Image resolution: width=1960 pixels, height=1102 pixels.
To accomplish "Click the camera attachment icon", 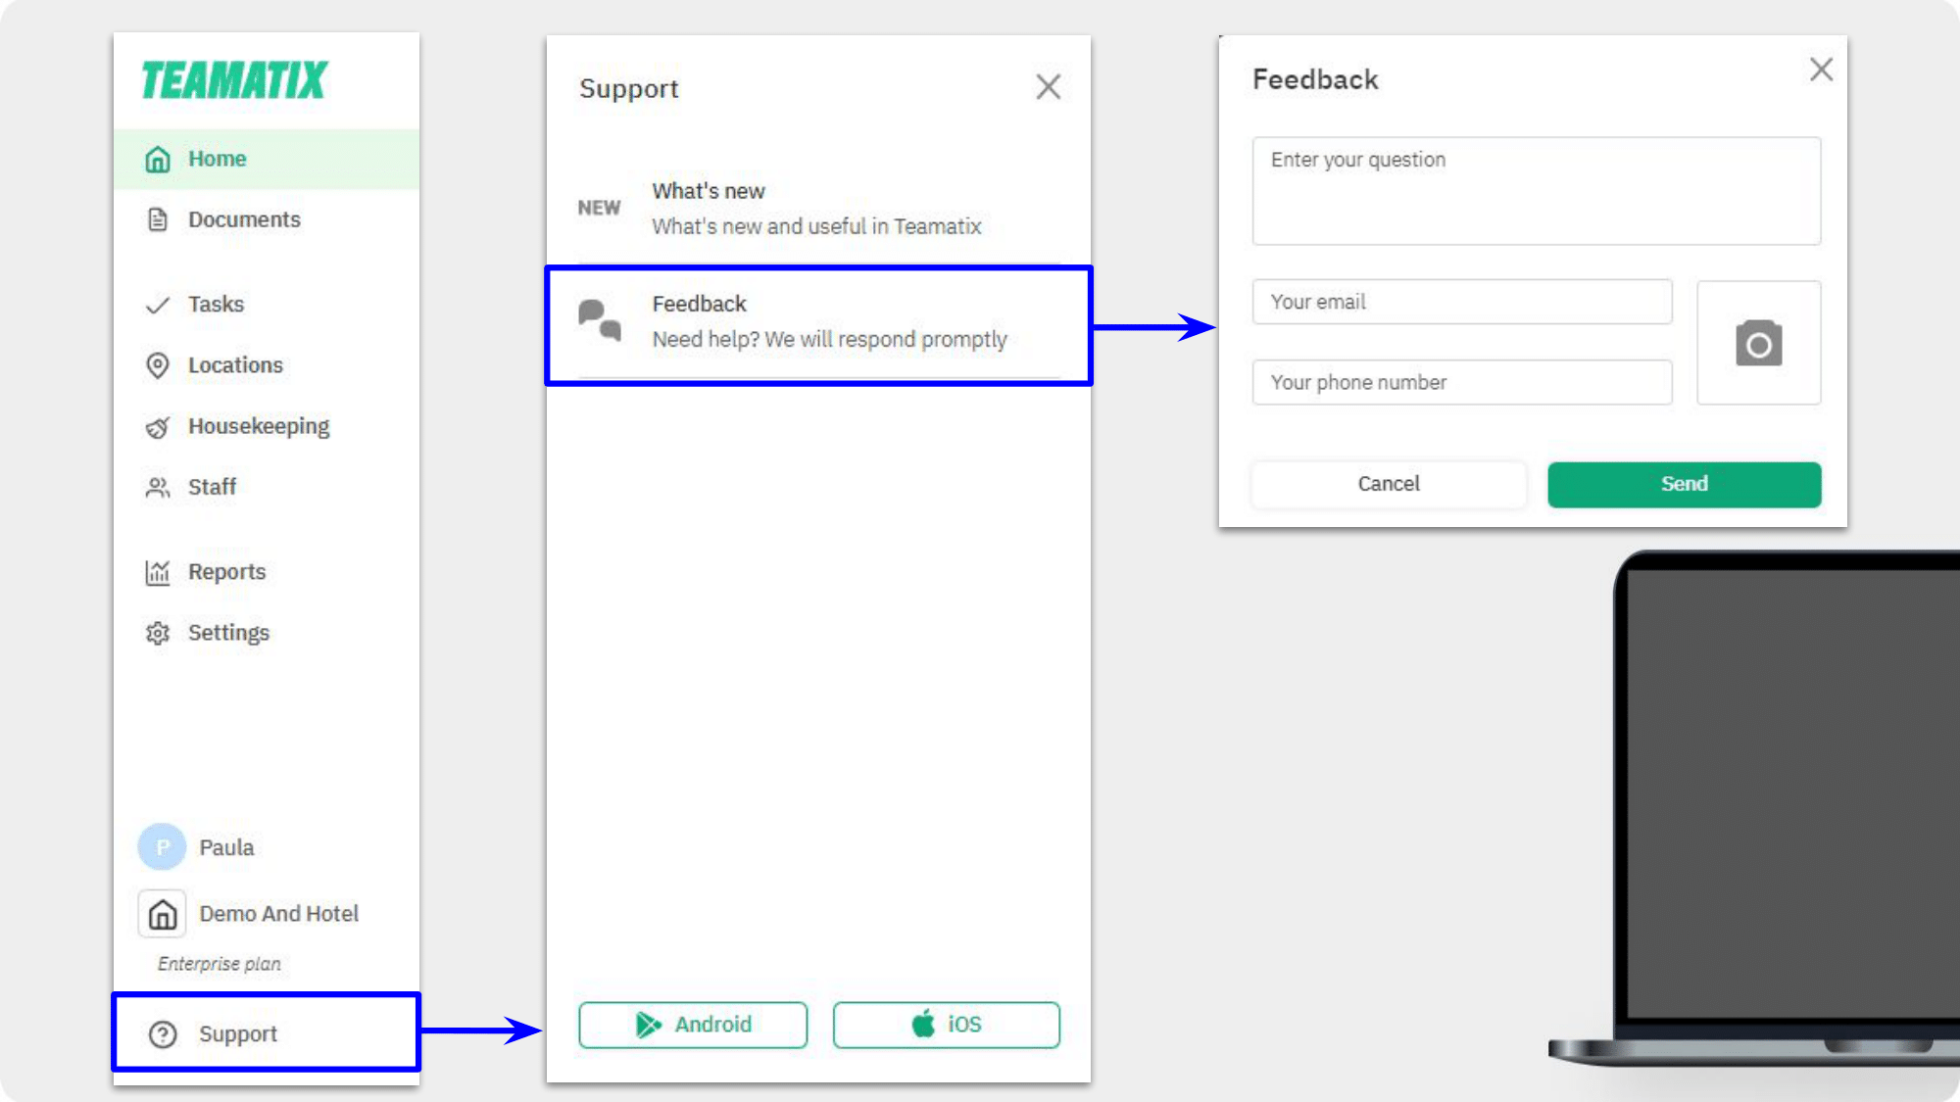I will pos(1758,342).
